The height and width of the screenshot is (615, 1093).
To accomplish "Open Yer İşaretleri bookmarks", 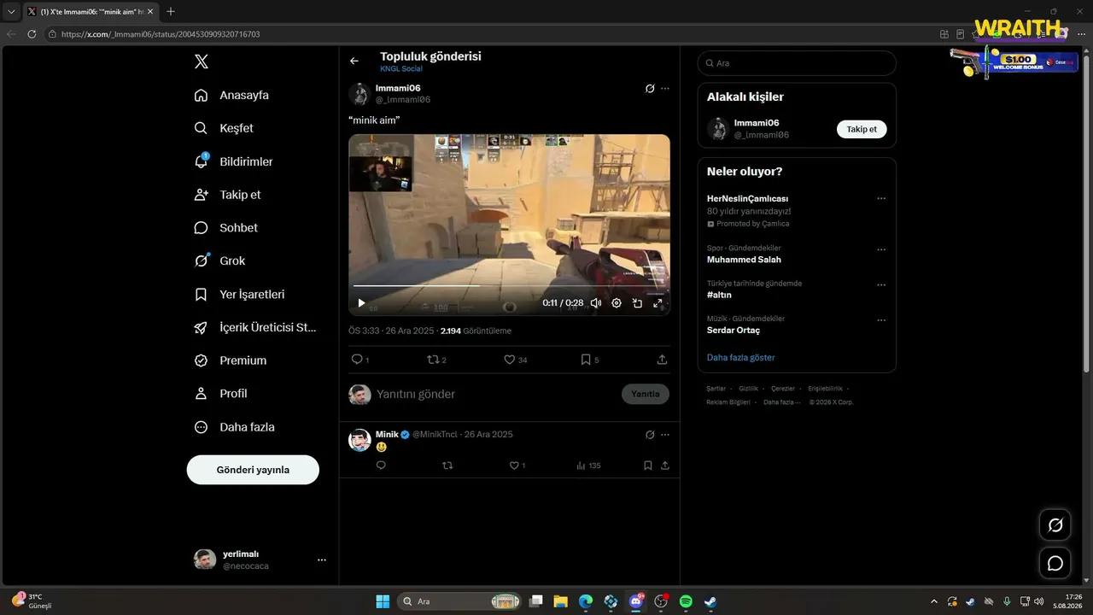I will coord(239,295).
